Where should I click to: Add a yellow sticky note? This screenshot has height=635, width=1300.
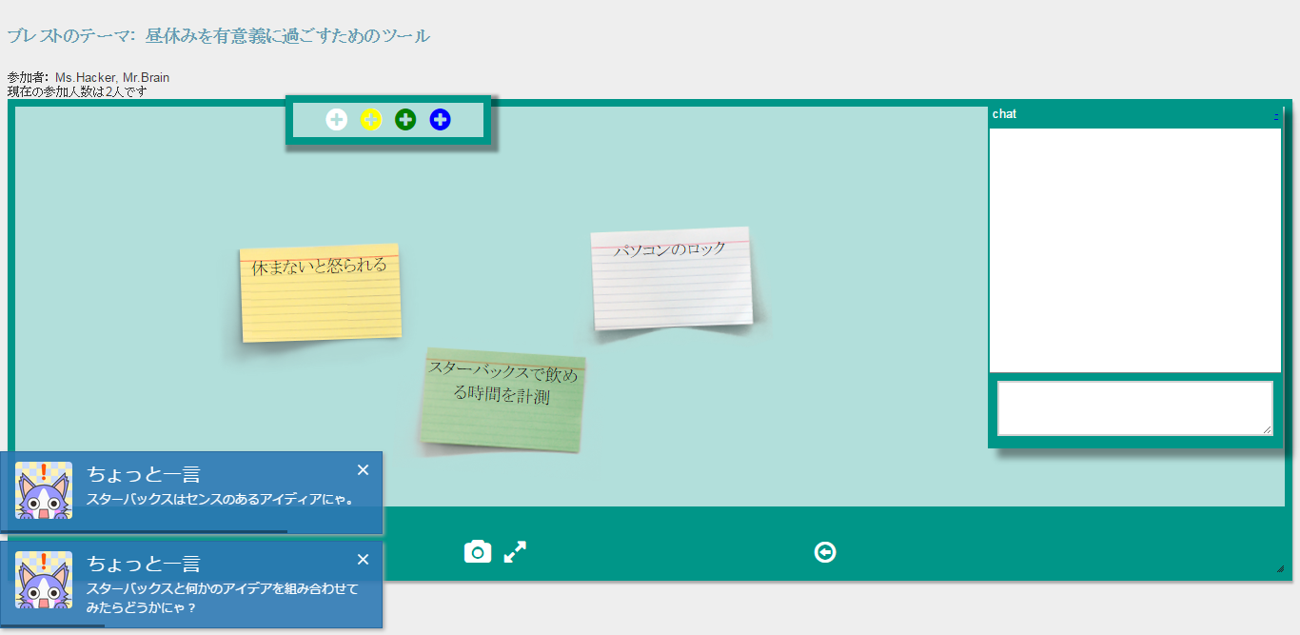pos(371,120)
